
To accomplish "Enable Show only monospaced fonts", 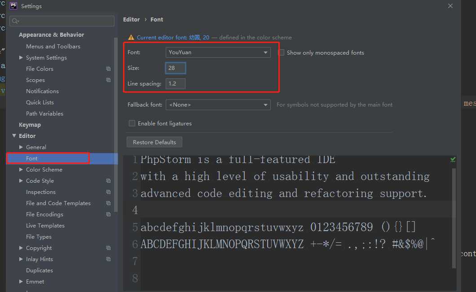I will tap(282, 52).
